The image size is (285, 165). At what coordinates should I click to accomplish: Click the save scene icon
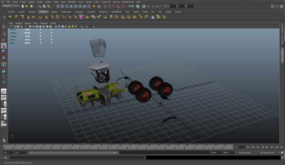pyautogui.click(x=32, y=6)
